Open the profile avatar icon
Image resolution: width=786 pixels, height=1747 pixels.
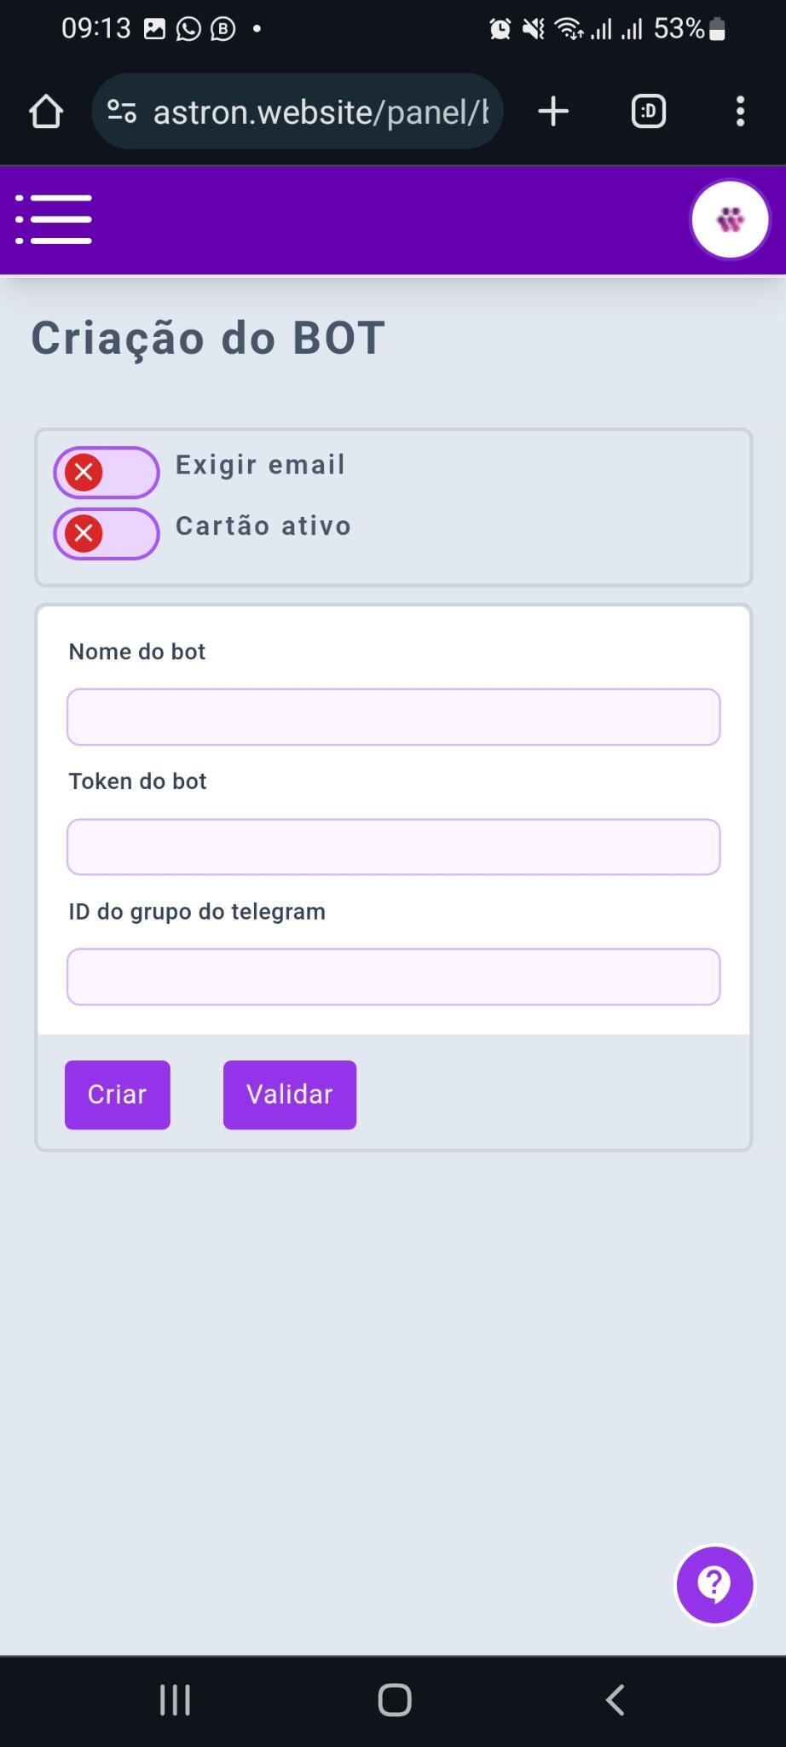tap(730, 219)
